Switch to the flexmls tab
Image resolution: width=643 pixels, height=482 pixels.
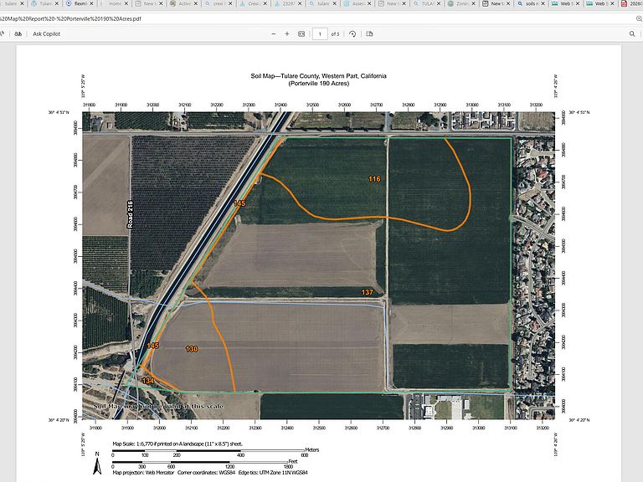80,3
